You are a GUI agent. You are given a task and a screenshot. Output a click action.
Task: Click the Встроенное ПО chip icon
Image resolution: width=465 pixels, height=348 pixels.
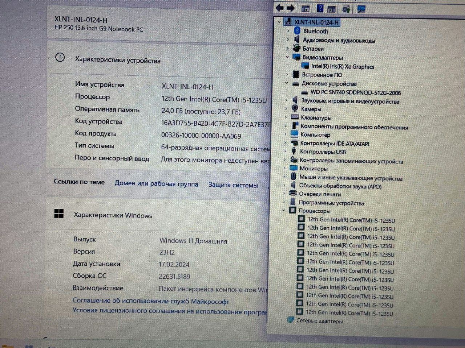point(296,74)
